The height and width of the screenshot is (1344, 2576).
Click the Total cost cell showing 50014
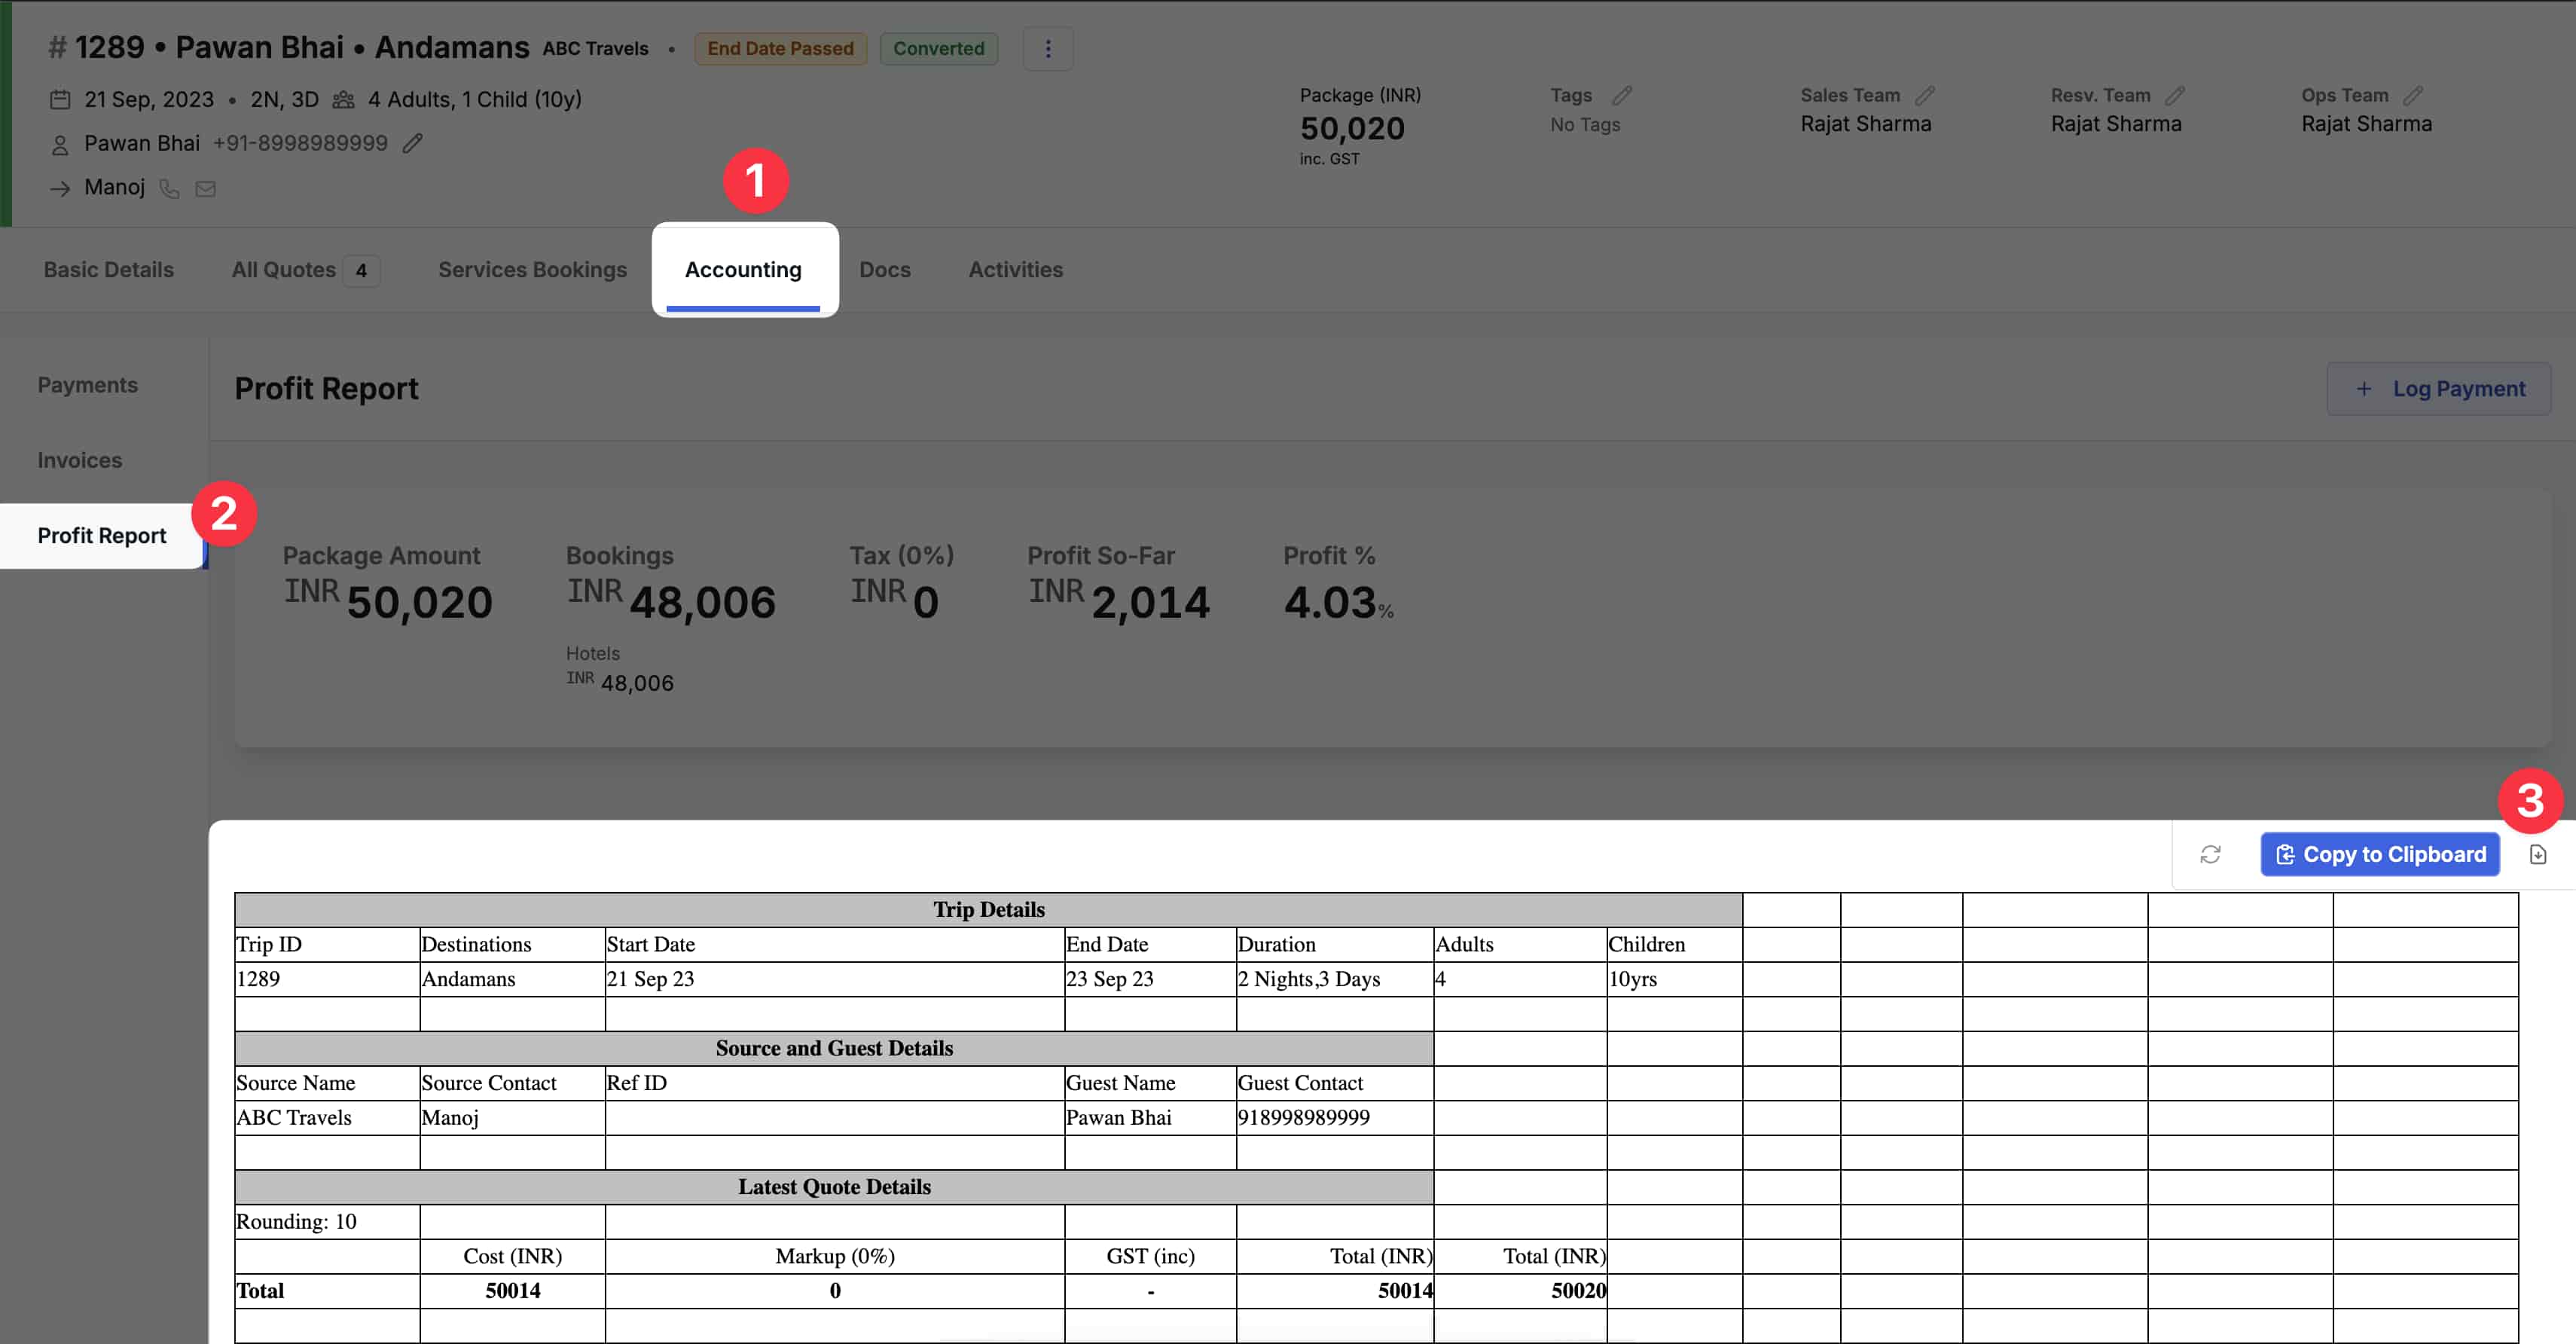point(513,1290)
